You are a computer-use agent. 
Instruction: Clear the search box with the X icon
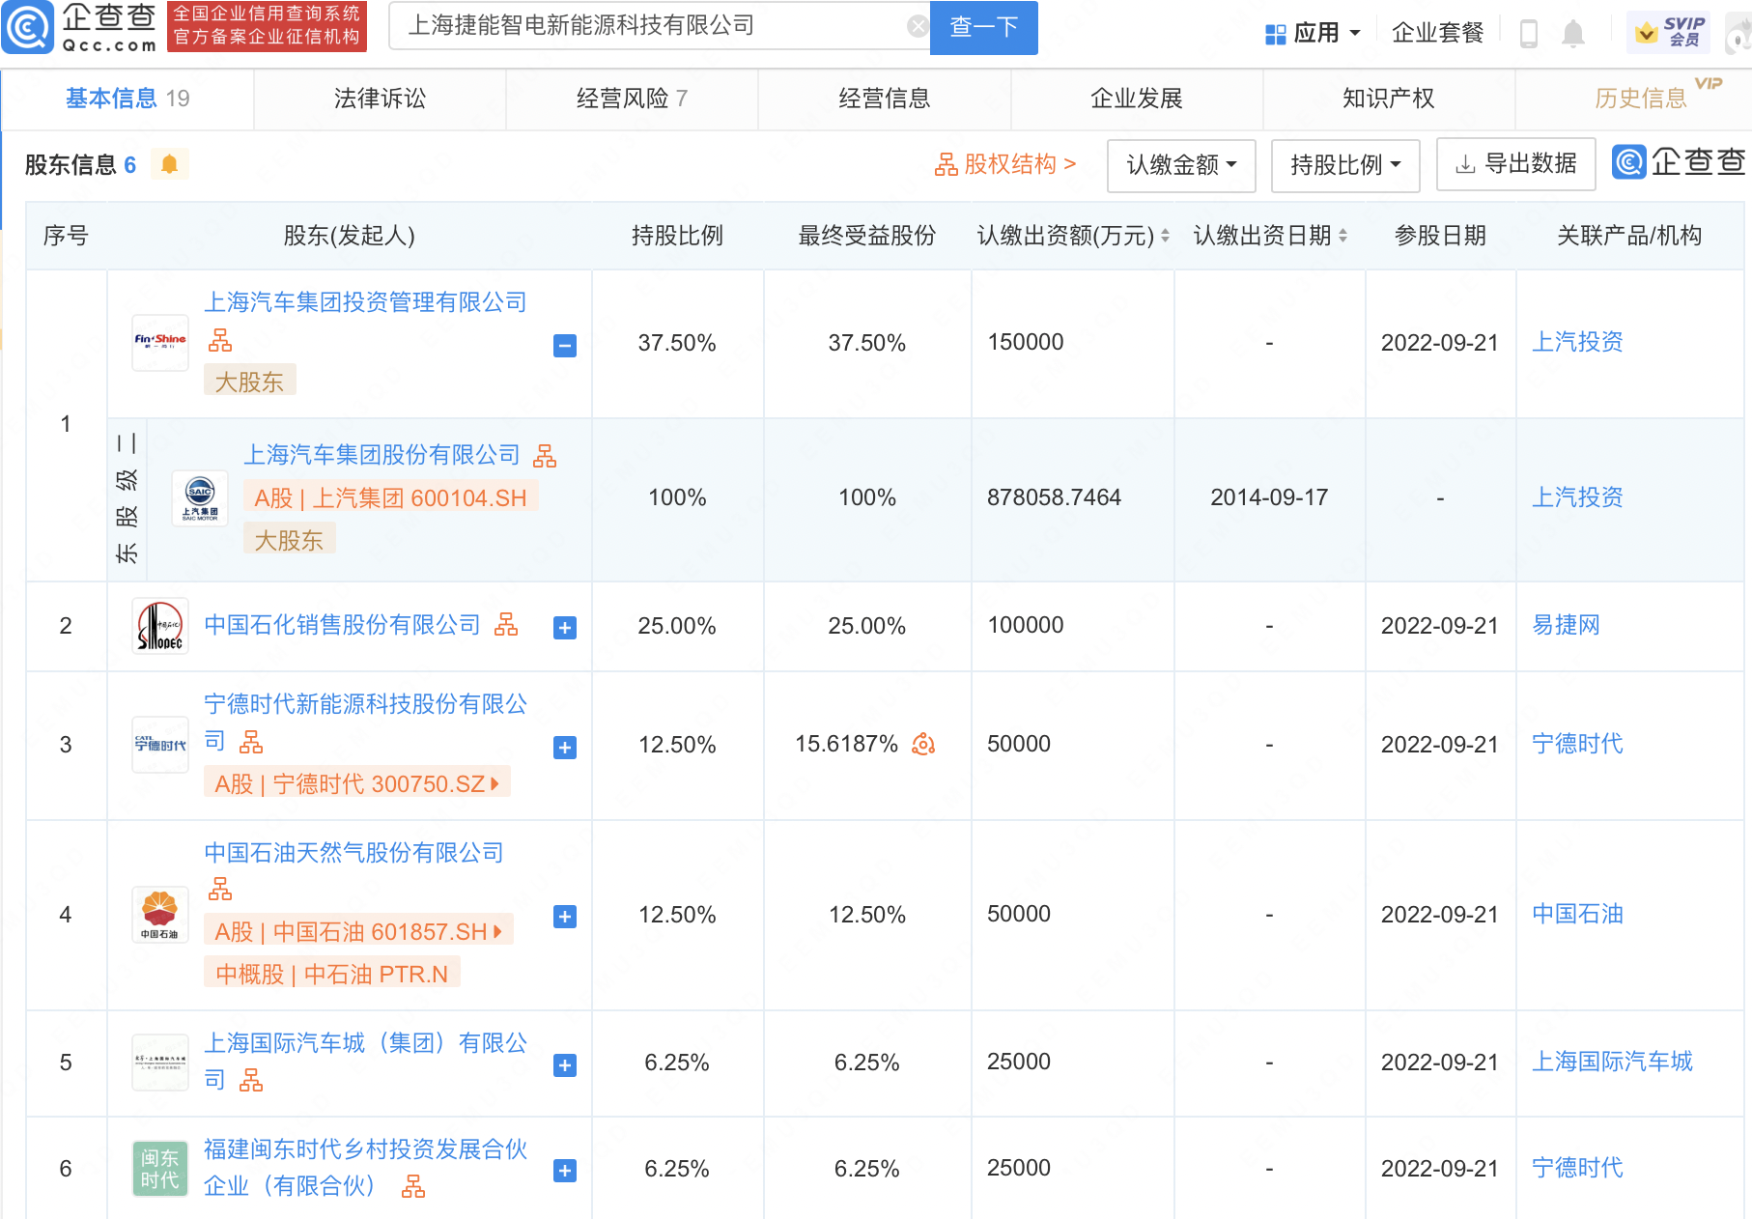[918, 26]
